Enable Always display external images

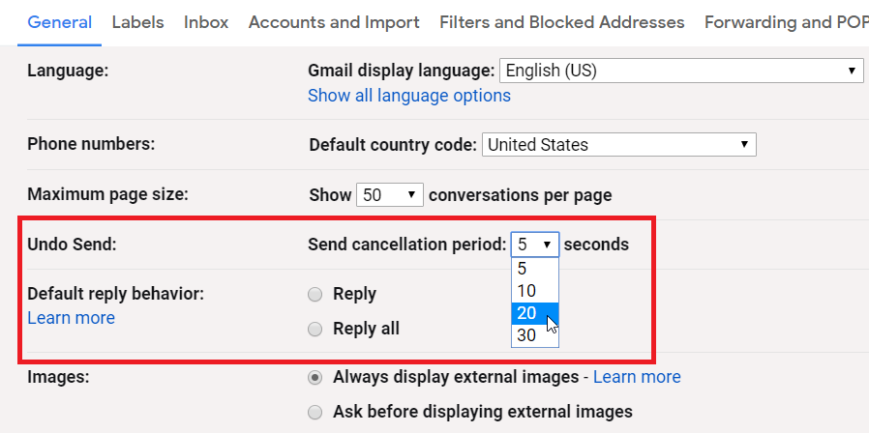click(x=315, y=377)
